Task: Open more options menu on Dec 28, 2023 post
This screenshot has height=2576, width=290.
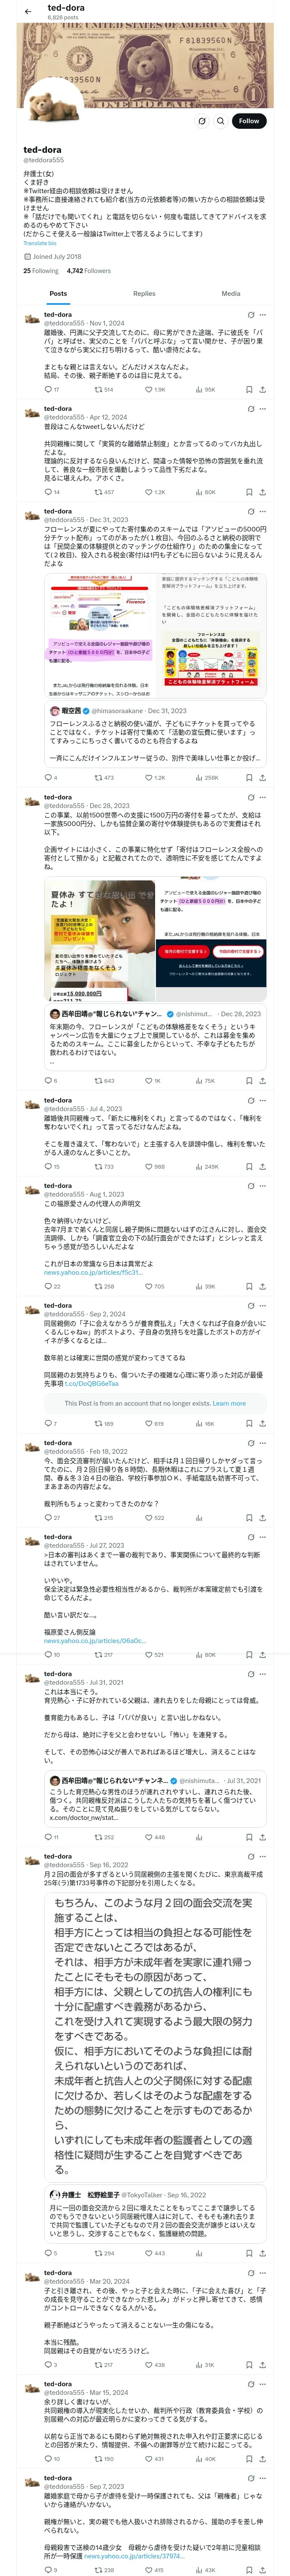Action: pos(263,797)
